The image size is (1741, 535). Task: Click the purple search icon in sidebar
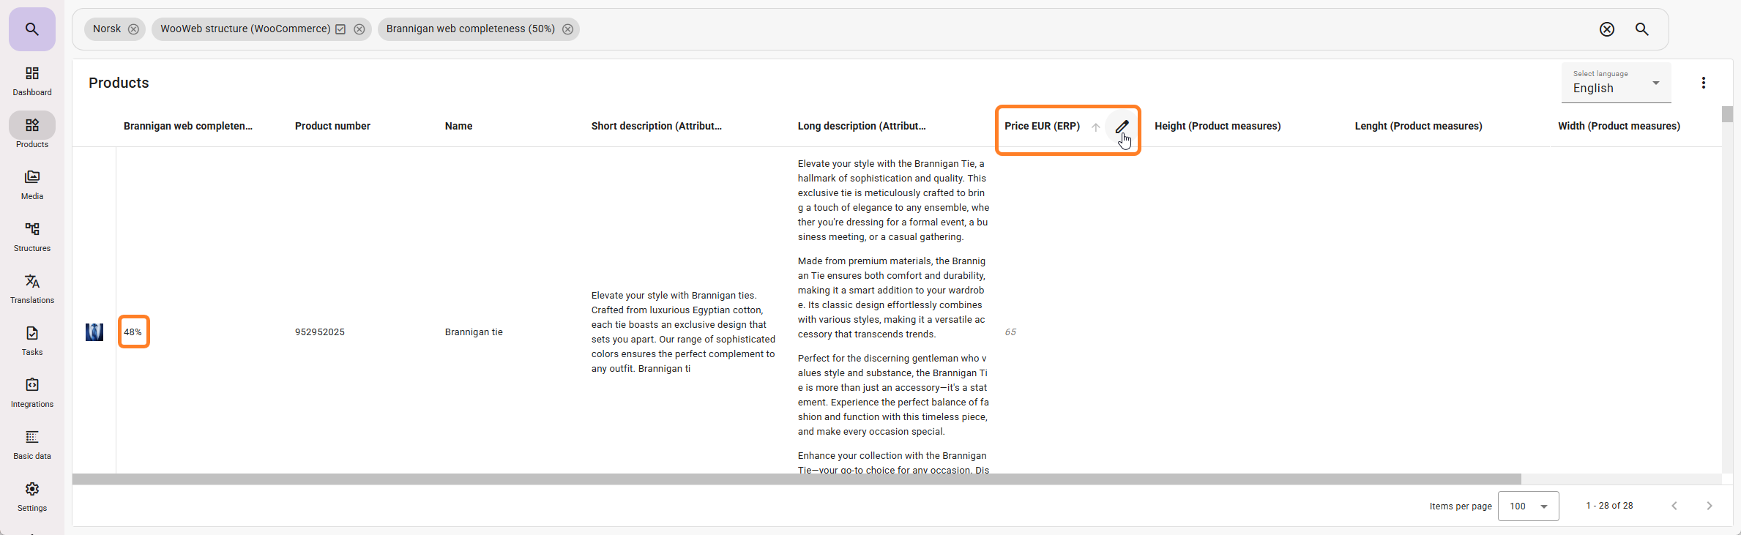(x=31, y=29)
